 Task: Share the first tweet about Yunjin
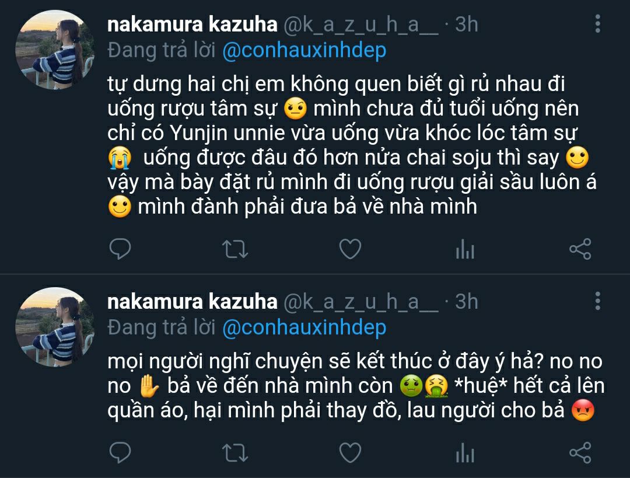tap(580, 249)
